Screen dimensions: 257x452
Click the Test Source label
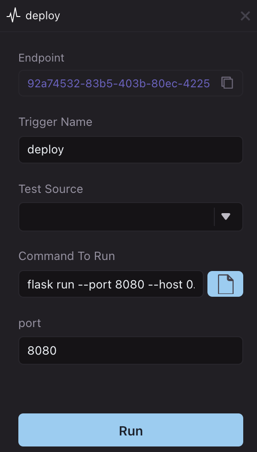[x=50, y=189]
